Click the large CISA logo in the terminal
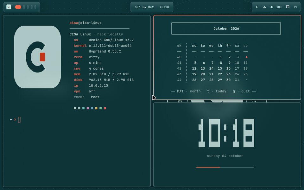Image resolution: width=304 pixels, height=190 pixels. tap(37, 57)
